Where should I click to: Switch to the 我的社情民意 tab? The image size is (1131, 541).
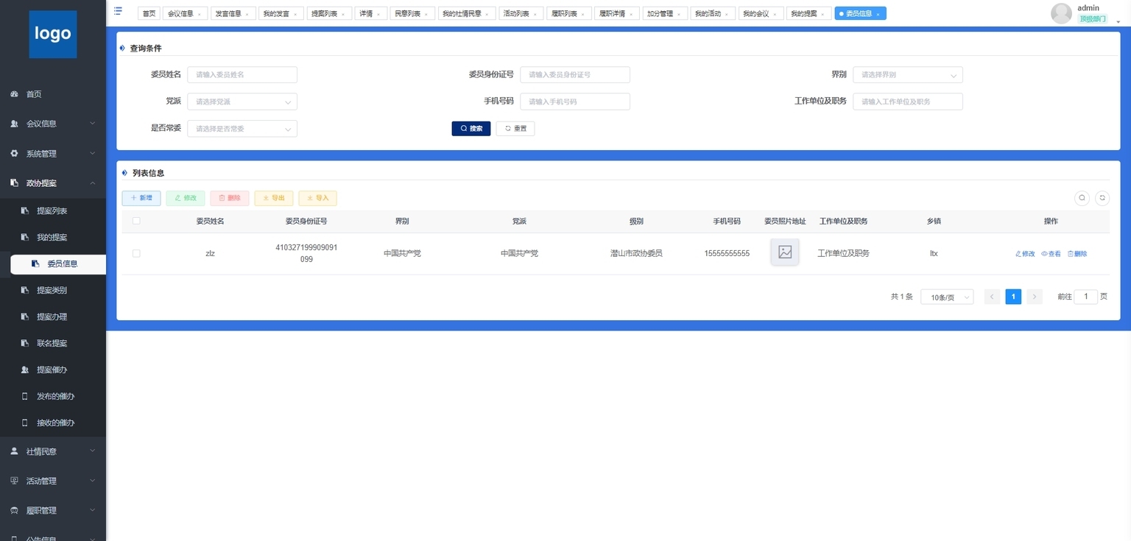click(467, 14)
